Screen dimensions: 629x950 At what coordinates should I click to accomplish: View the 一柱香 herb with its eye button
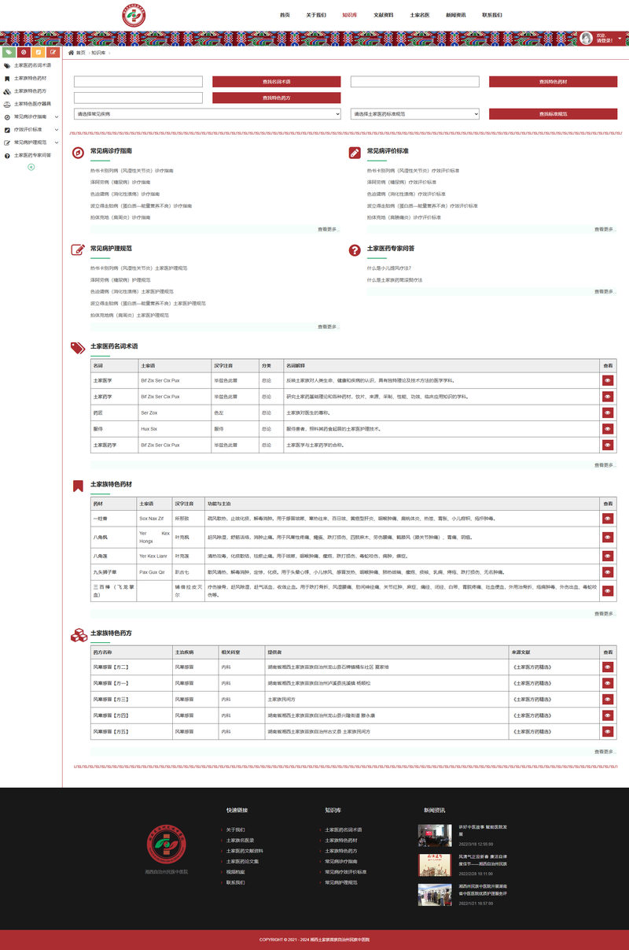click(x=607, y=519)
